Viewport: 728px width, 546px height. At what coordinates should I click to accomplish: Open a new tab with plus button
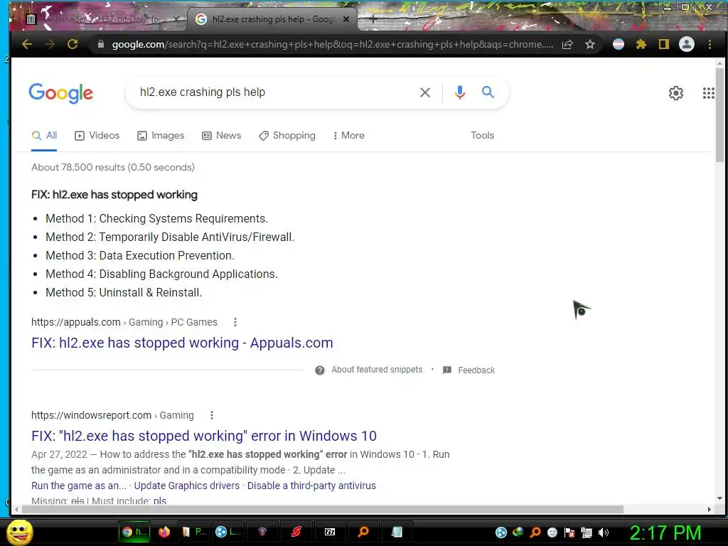tap(373, 19)
